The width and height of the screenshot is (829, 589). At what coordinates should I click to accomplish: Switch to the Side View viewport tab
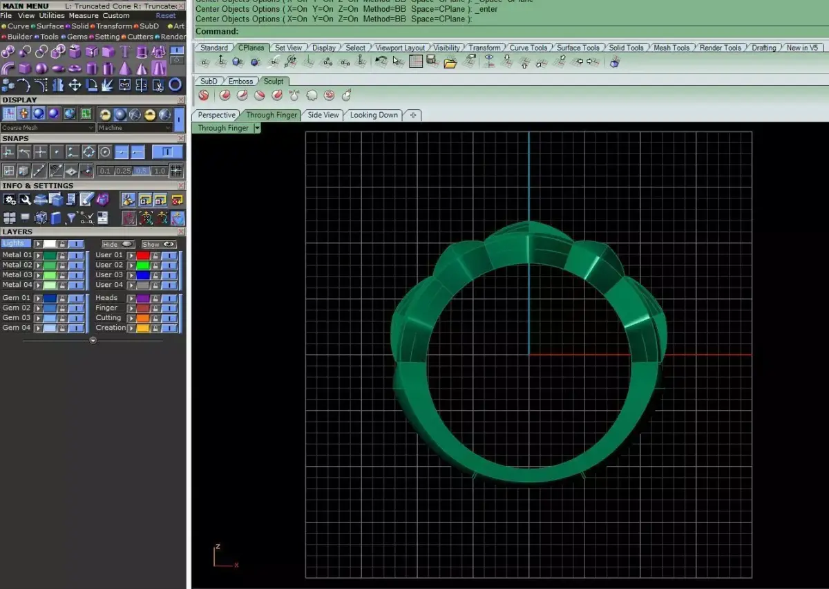[x=323, y=115]
